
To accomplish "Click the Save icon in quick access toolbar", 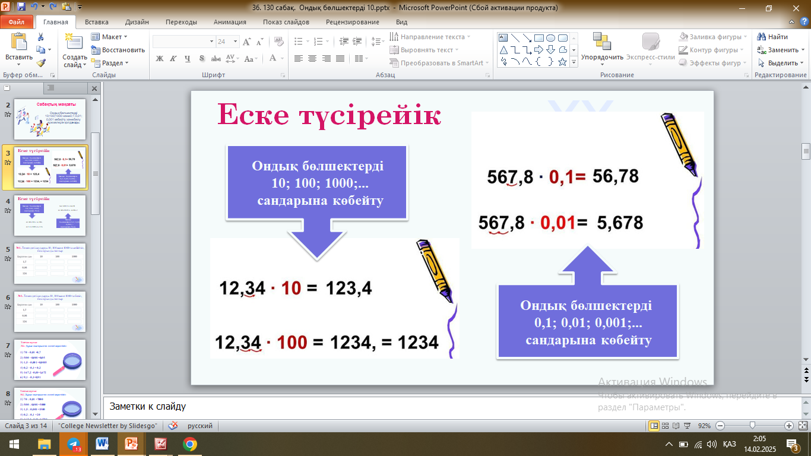I will click(21, 8).
